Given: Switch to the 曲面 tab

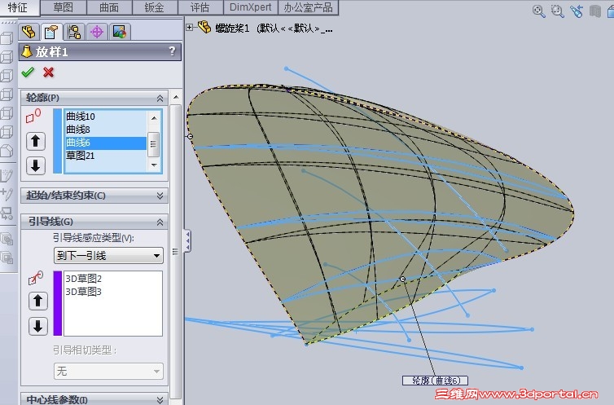Looking at the screenshot, I should point(109,7).
